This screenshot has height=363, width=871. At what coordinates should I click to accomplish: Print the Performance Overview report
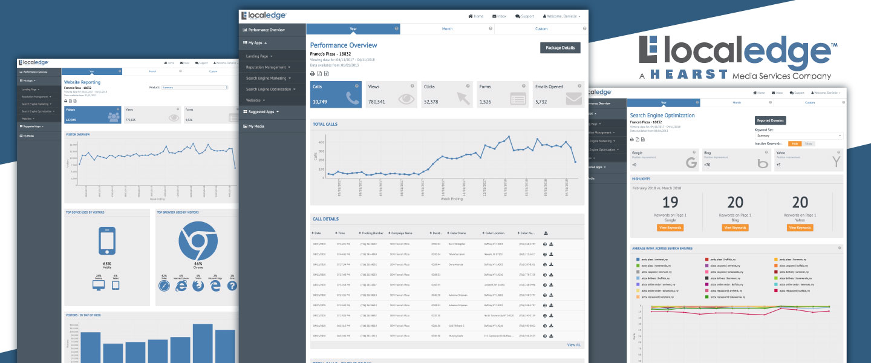click(313, 73)
